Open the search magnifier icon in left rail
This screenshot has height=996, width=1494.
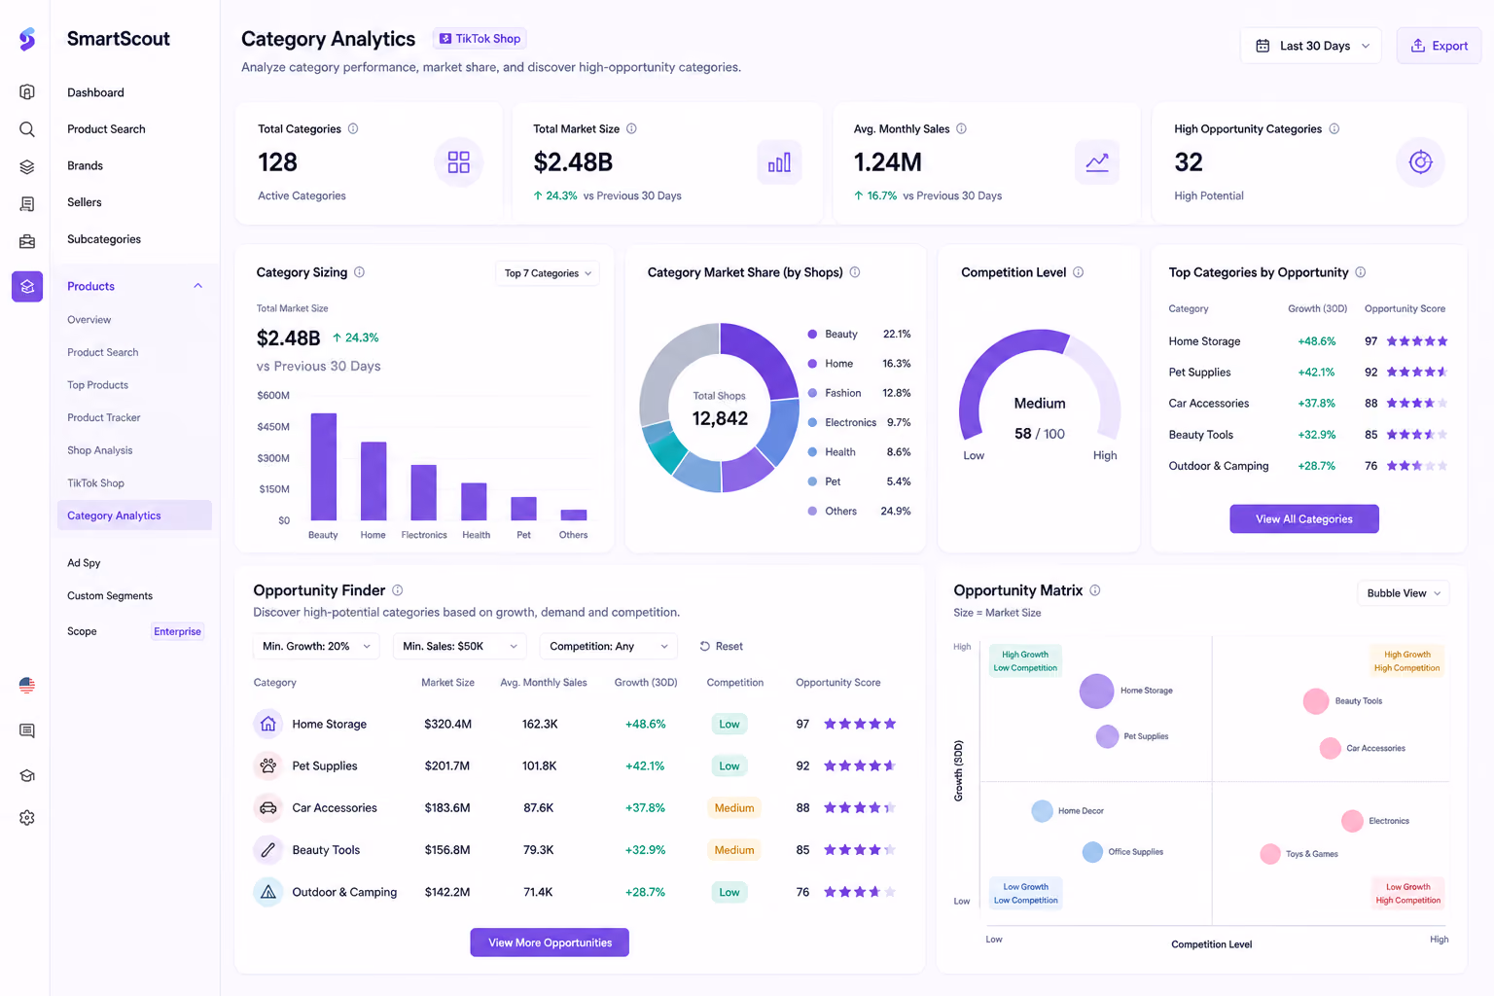(x=27, y=129)
